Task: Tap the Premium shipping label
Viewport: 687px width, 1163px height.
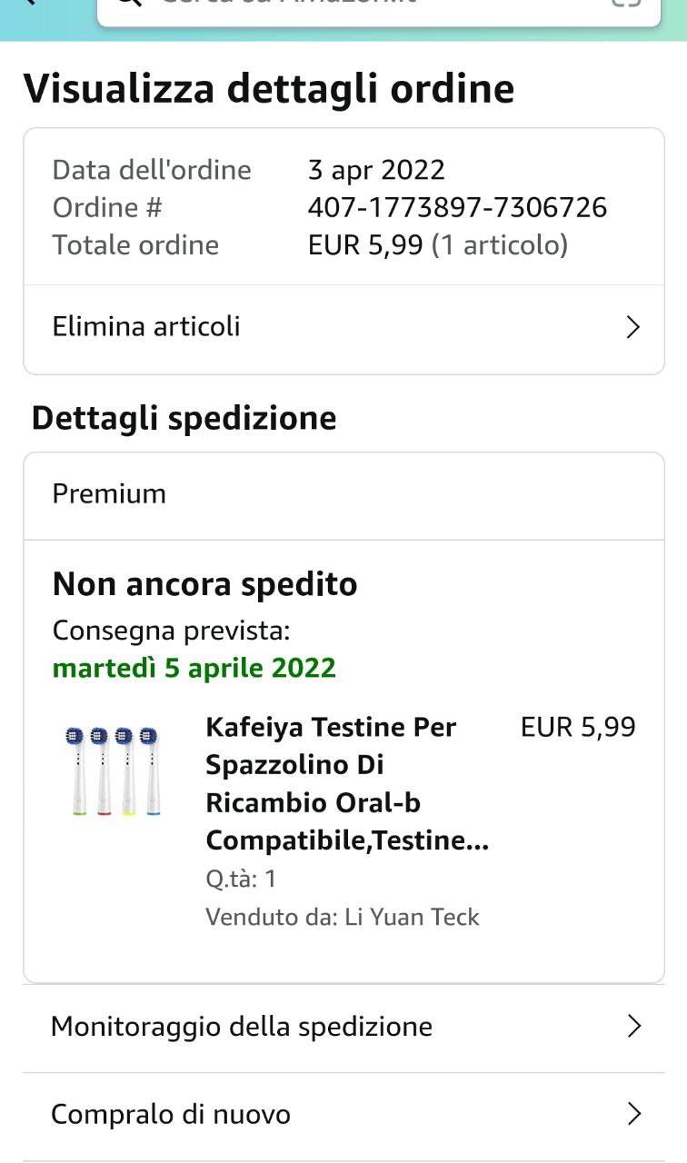Action: coord(109,493)
